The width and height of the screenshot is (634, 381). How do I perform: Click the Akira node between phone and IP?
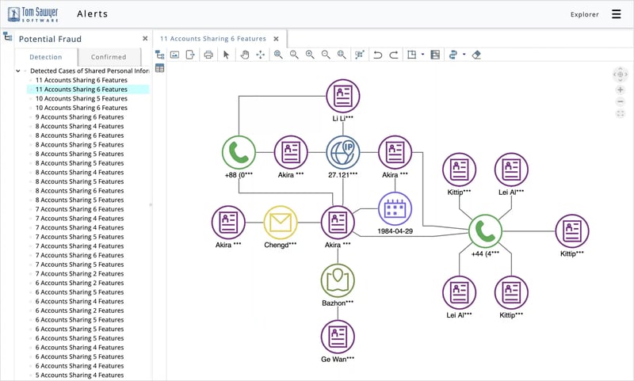tap(291, 152)
